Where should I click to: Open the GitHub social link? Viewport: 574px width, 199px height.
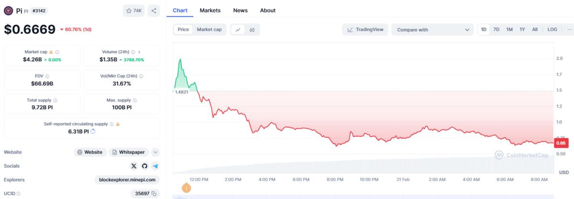[145, 166]
